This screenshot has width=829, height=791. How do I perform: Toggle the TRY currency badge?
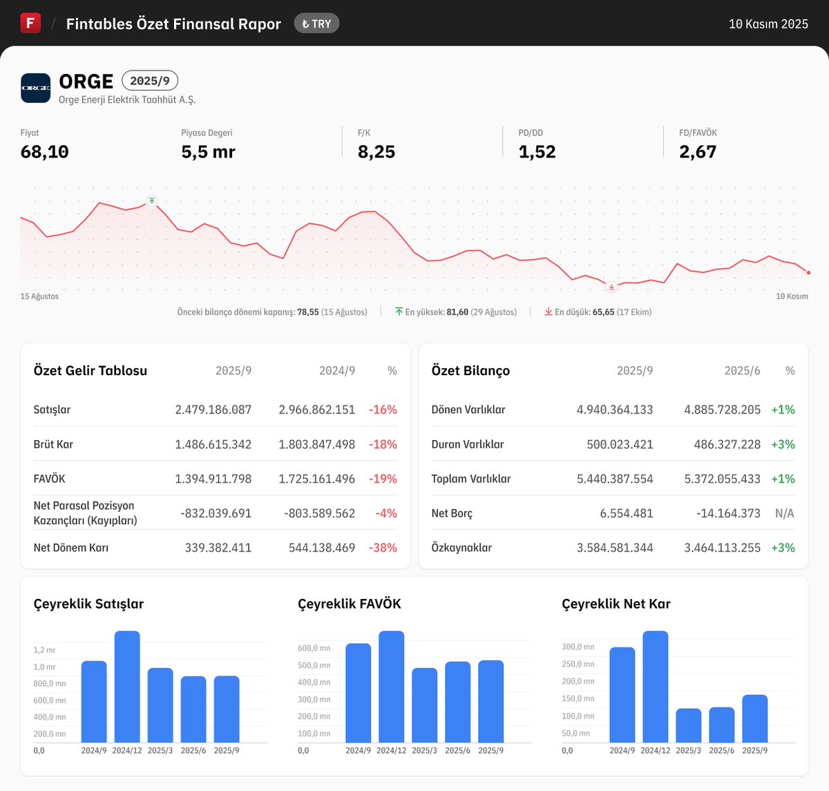pyautogui.click(x=316, y=23)
